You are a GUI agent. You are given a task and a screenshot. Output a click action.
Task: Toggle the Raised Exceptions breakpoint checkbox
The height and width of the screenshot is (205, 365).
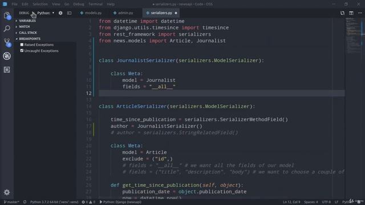tap(22, 44)
